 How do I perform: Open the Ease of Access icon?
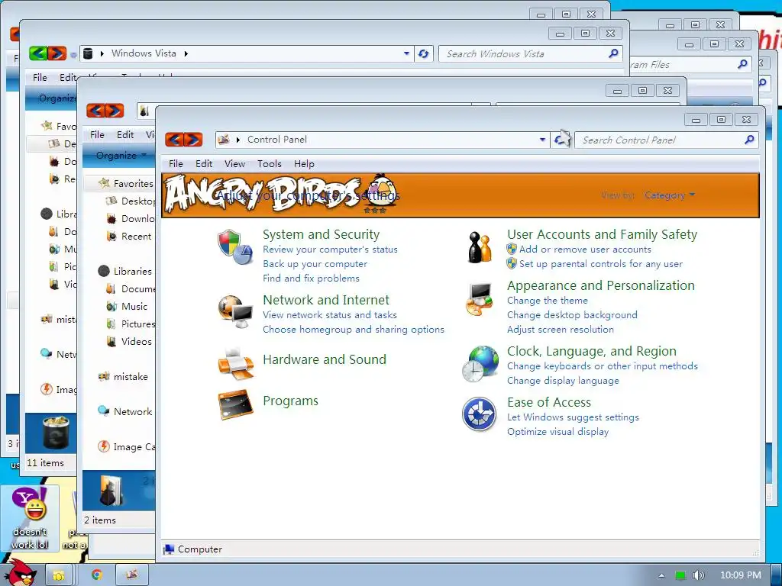(480, 414)
